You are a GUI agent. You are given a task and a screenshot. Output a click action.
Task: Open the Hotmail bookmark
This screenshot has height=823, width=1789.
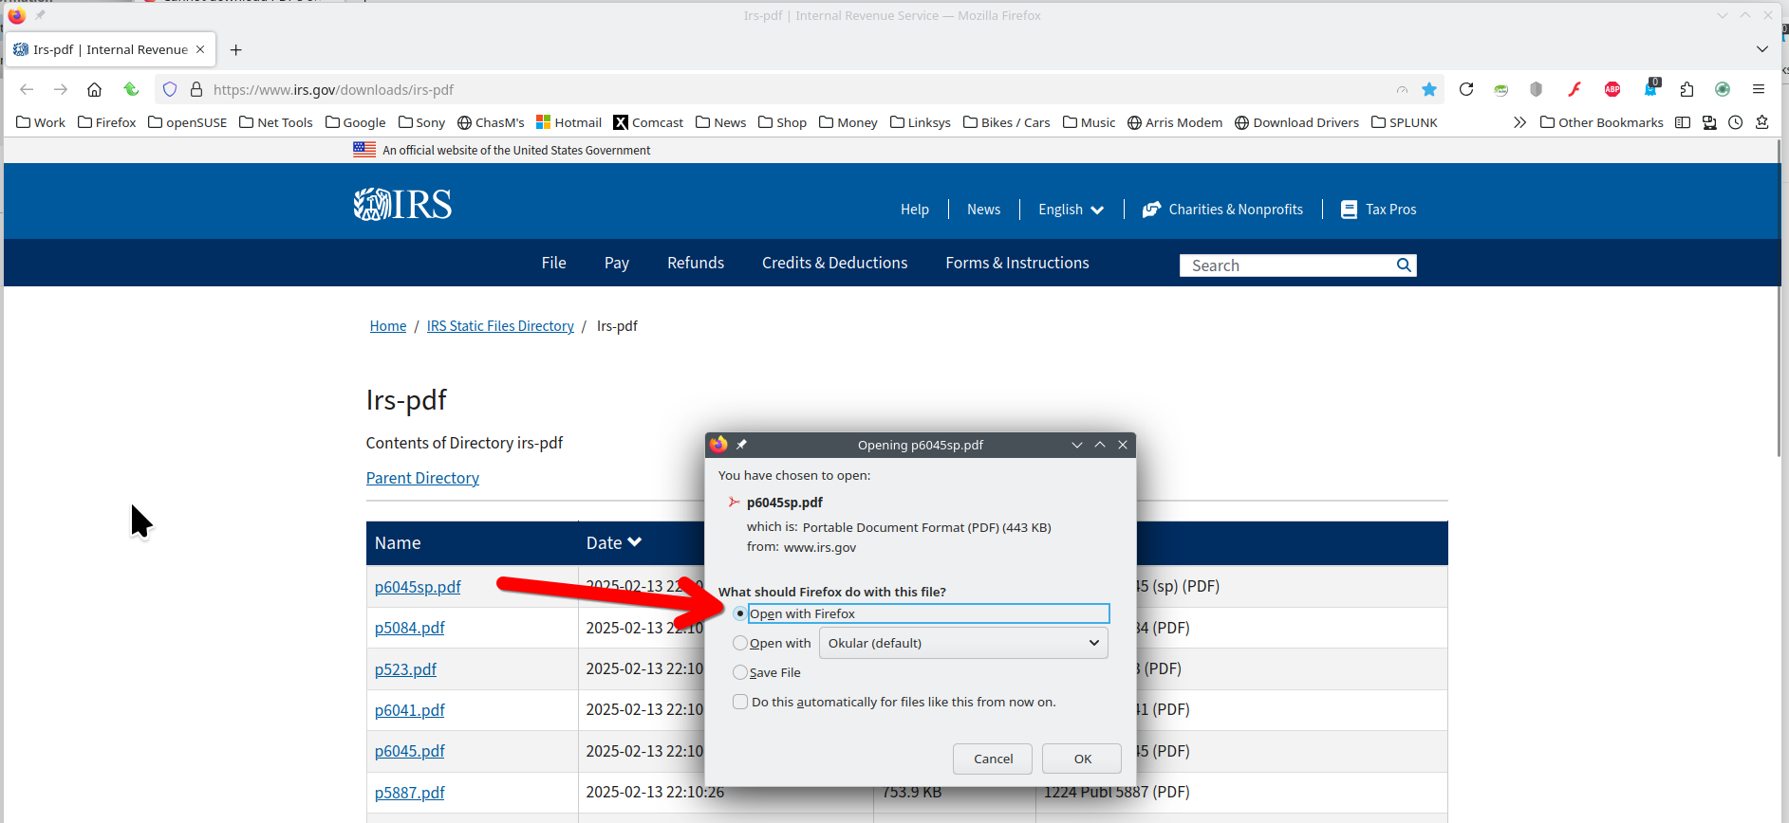[x=568, y=122]
